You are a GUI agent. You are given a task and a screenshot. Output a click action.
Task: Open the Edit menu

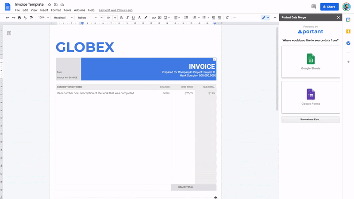[x=25, y=10]
